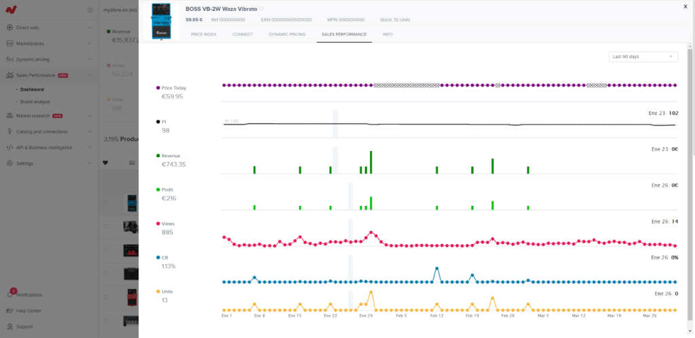695x338 pixels.
Task: Switch to Dynamic Pricing tab
Action: point(287,34)
